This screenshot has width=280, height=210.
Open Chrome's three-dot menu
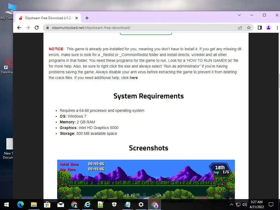pos(277,28)
